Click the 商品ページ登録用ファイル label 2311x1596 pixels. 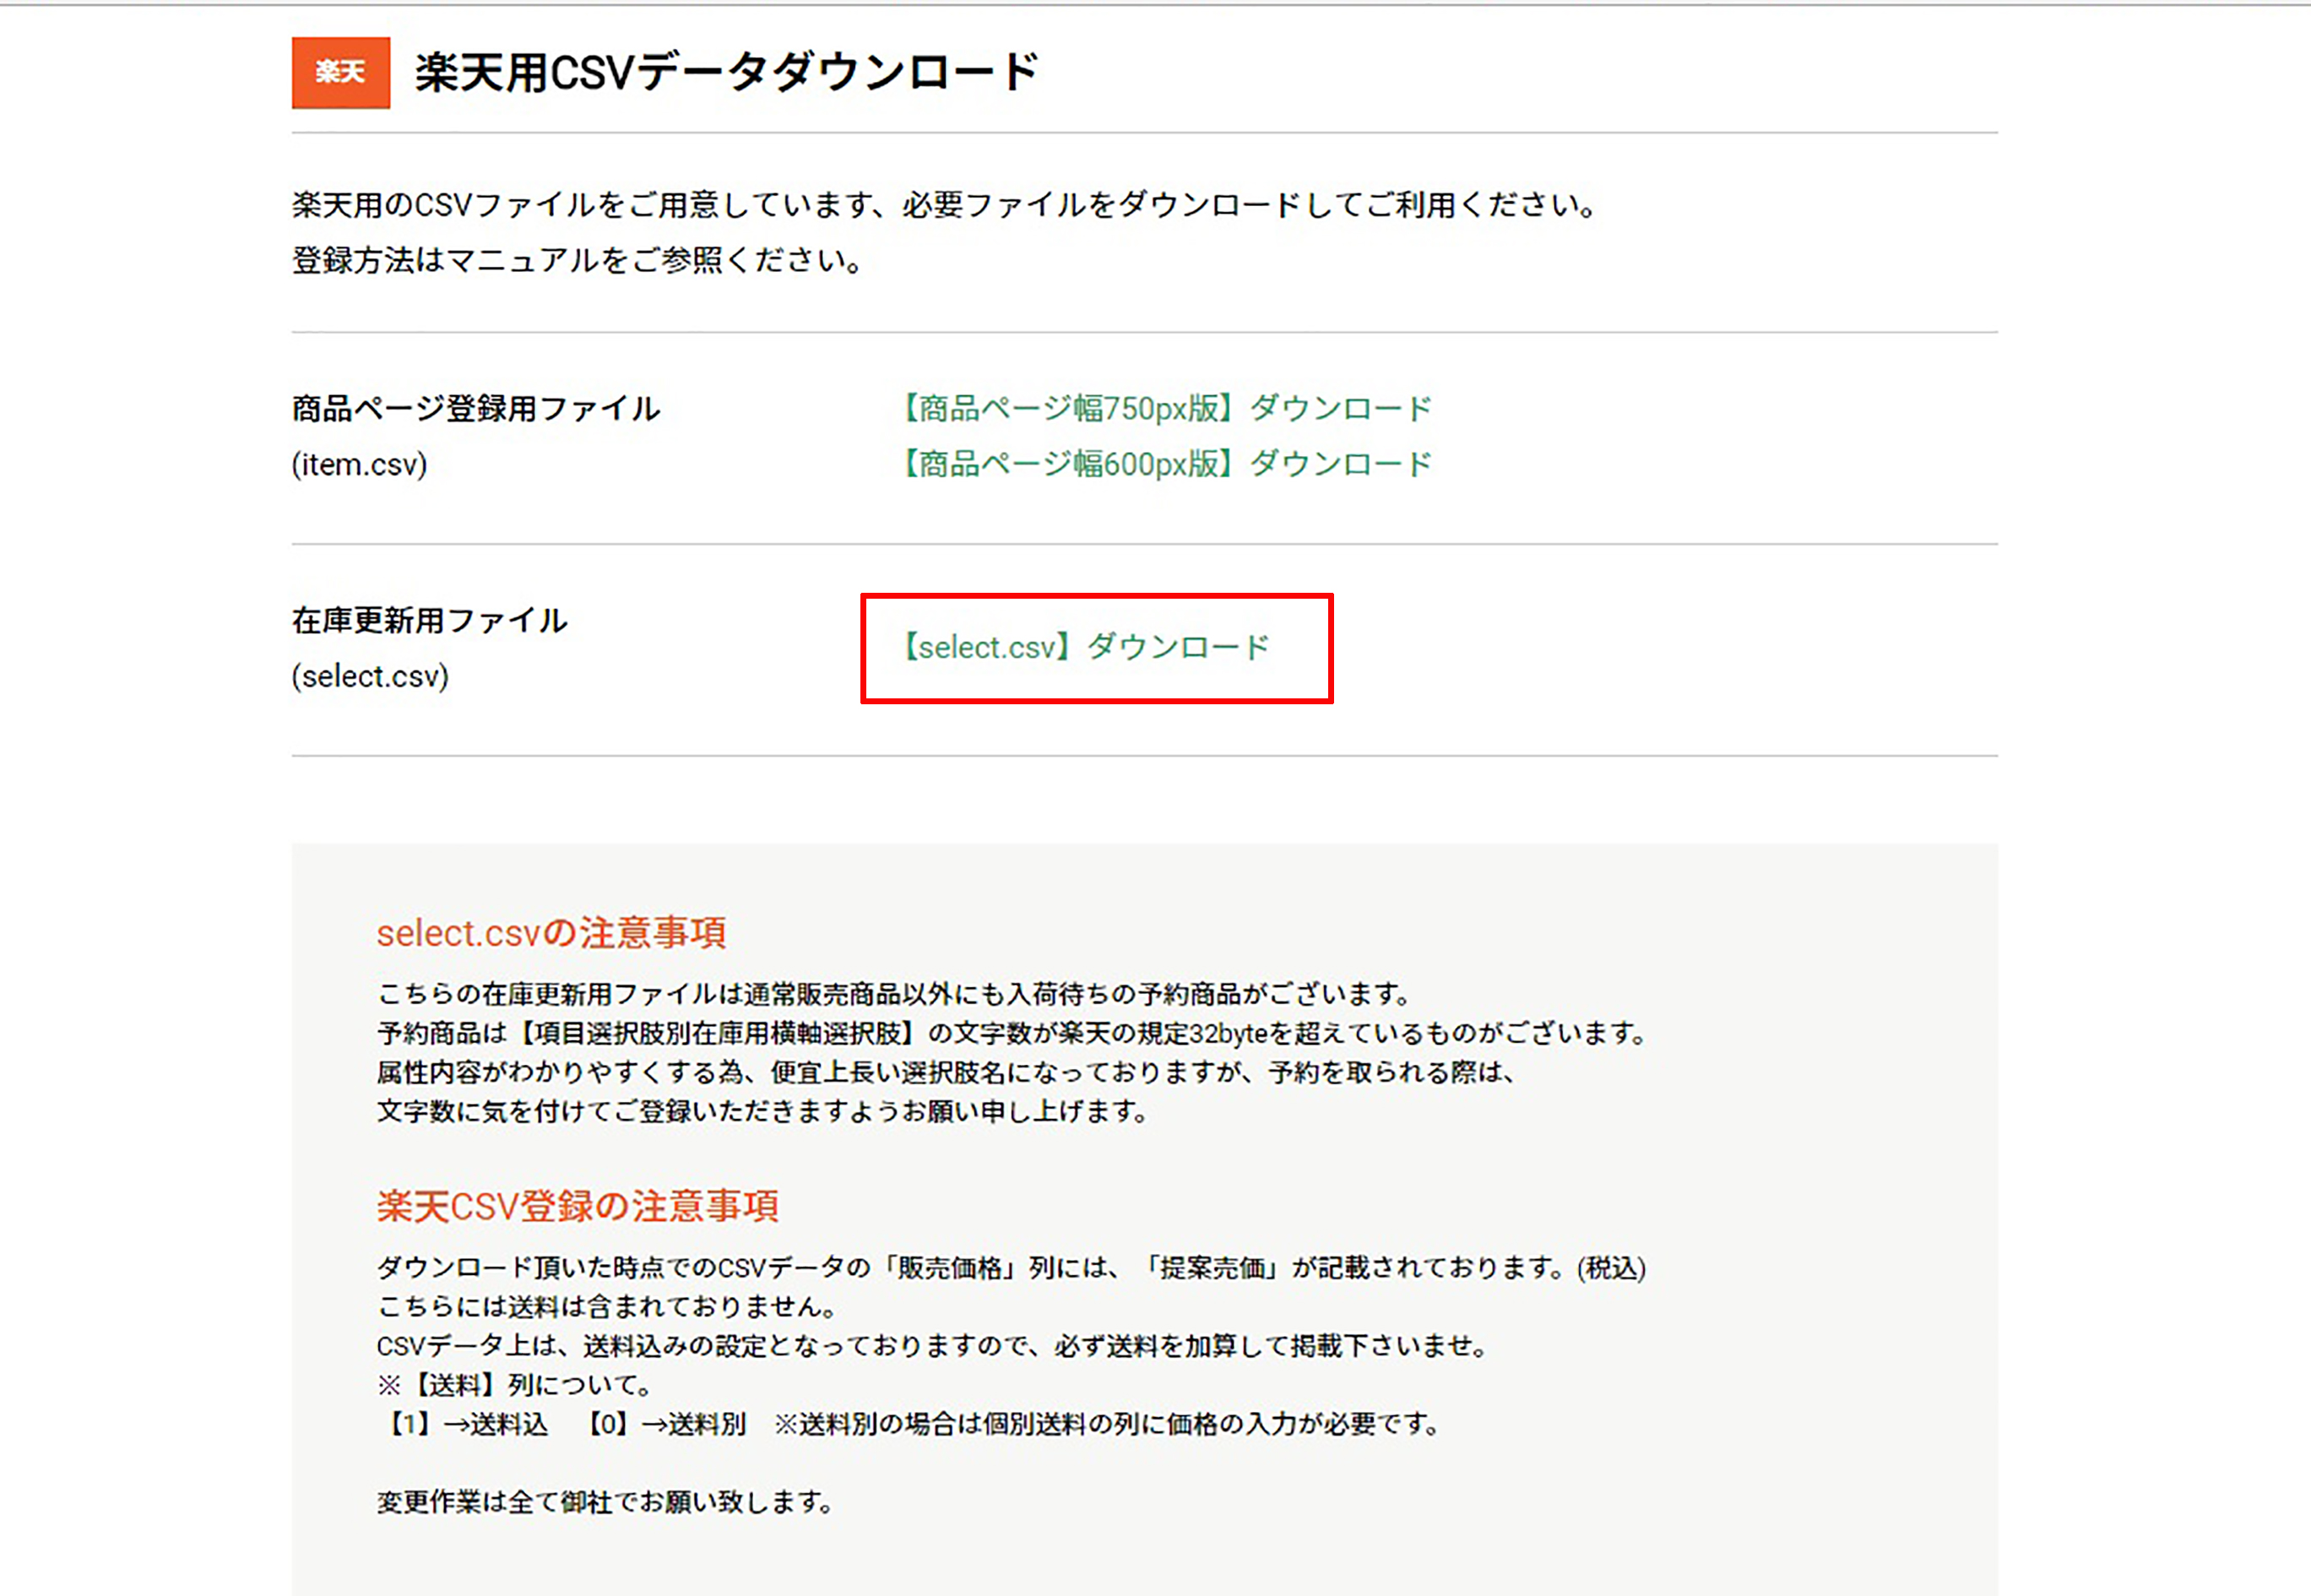click(x=476, y=408)
